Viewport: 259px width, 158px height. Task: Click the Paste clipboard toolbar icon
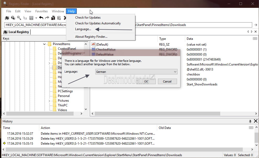pos(59,18)
